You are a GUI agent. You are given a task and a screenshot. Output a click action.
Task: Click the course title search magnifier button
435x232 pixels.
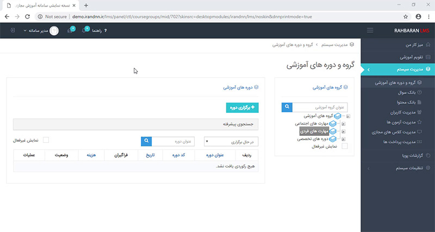click(x=146, y=141)
